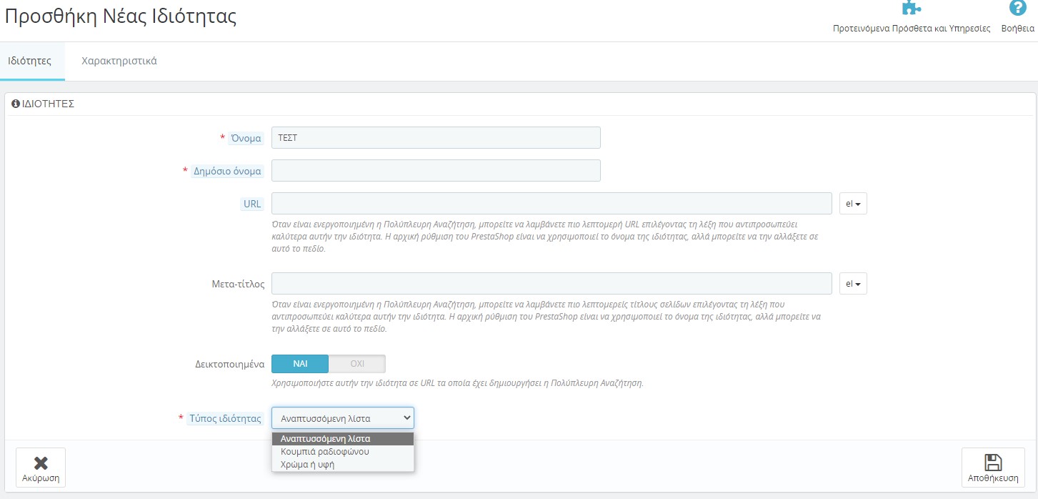
Task: Switch to the Χαρακτηριστικά tab
Action: click(119, 61)
